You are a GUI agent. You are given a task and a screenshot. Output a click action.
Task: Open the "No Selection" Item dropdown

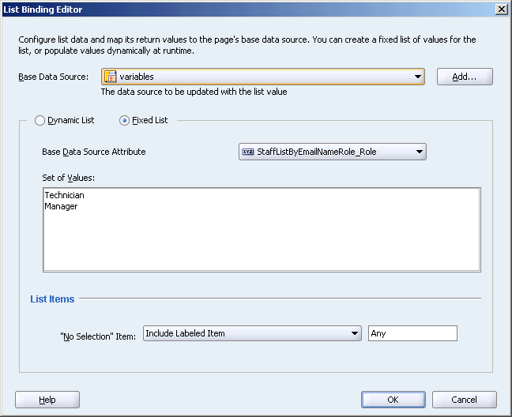click(x=252, y=333)
